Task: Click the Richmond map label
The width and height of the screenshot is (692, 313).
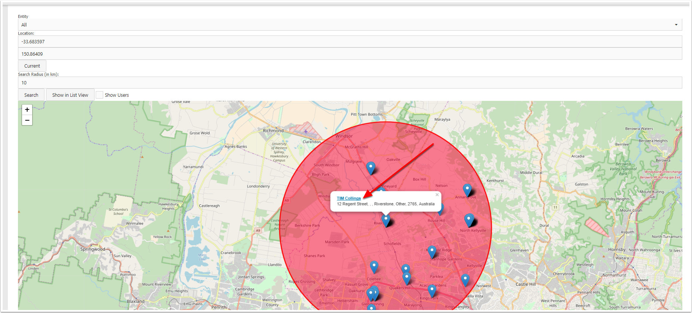Action: pyautogui.click(x=273, y=131)
